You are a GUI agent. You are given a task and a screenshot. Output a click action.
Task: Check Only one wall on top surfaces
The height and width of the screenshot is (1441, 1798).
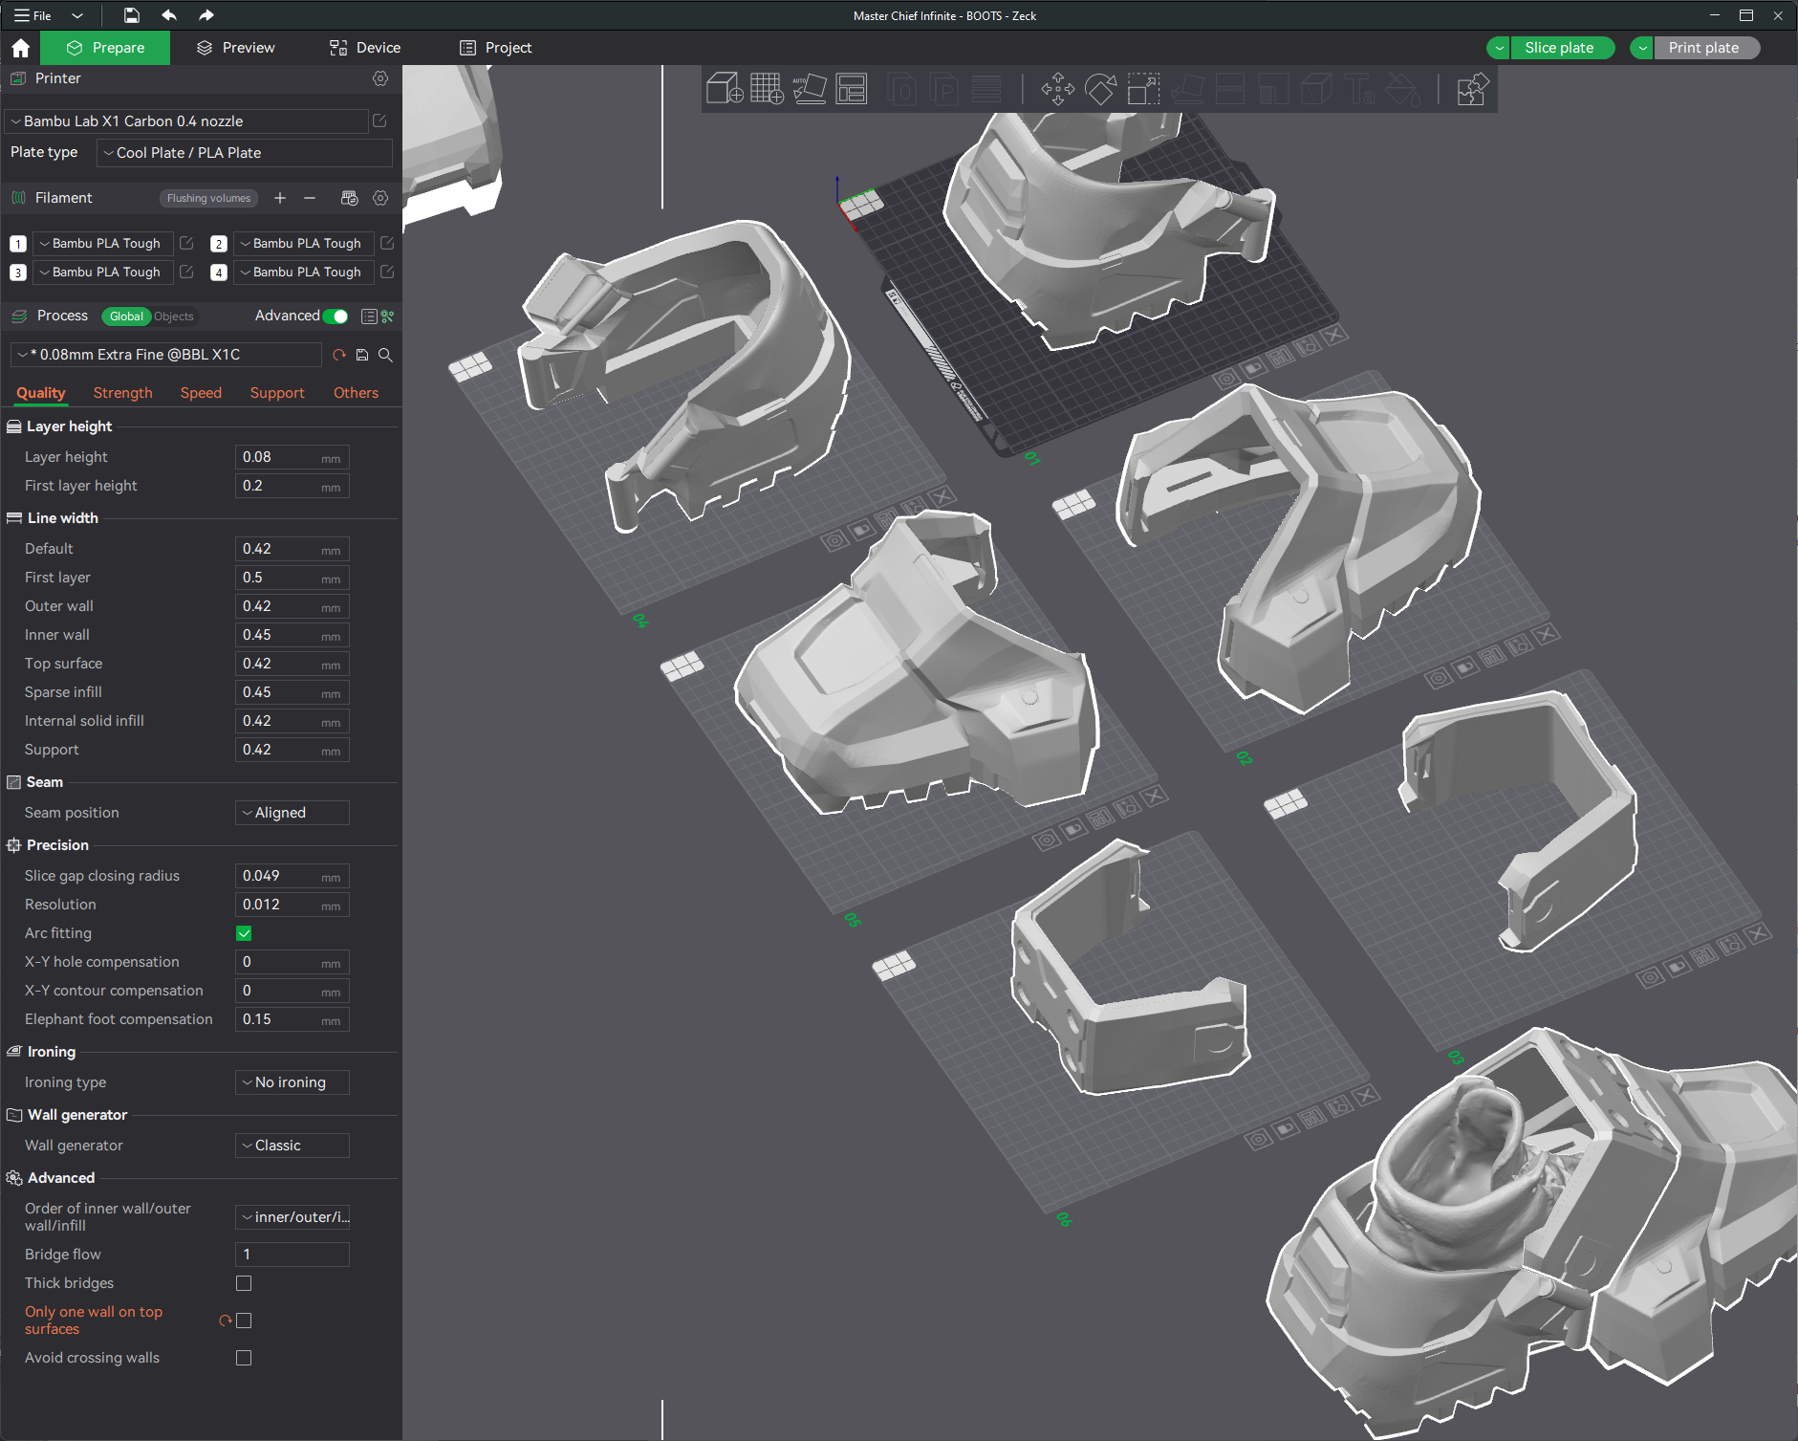[x=244, y=1321]
